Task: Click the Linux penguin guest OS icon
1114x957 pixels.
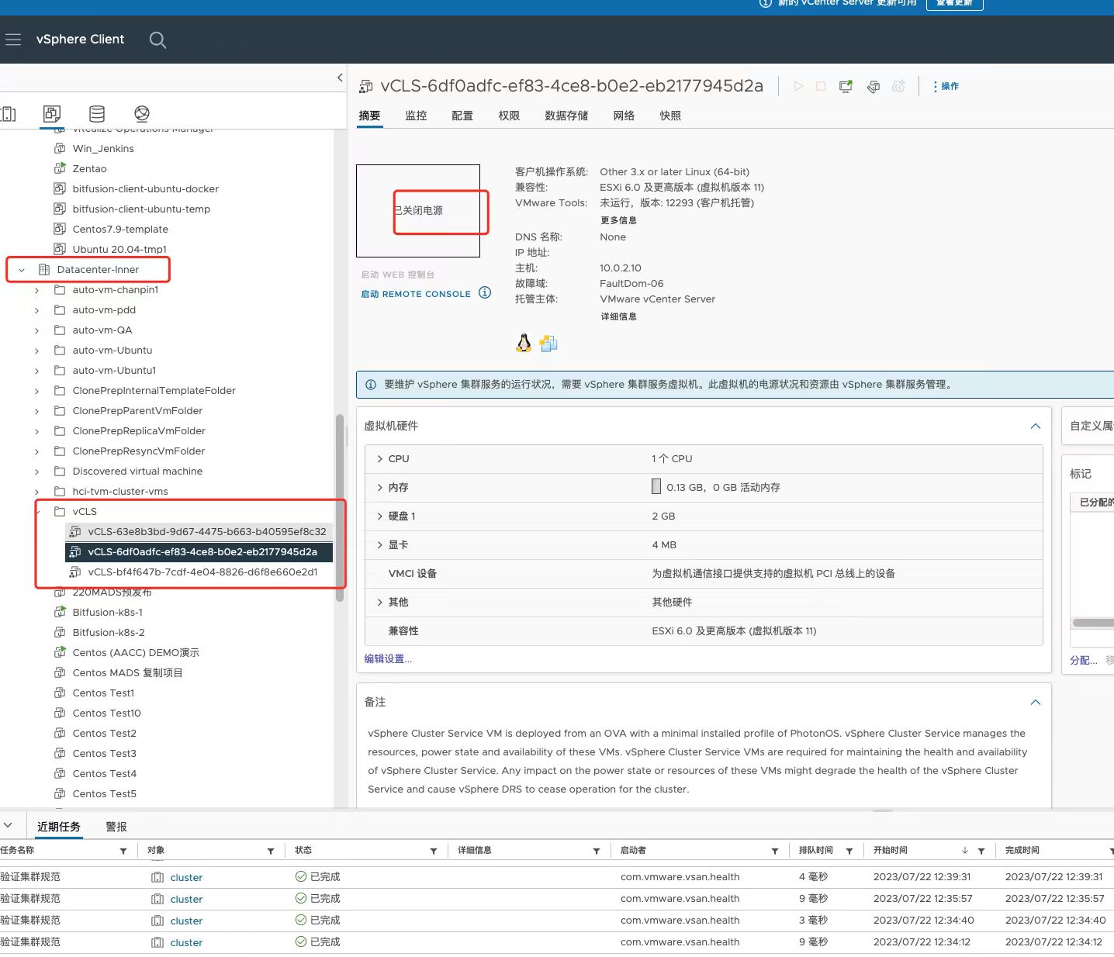Action: pyautogui.click(x=524, y=343)
